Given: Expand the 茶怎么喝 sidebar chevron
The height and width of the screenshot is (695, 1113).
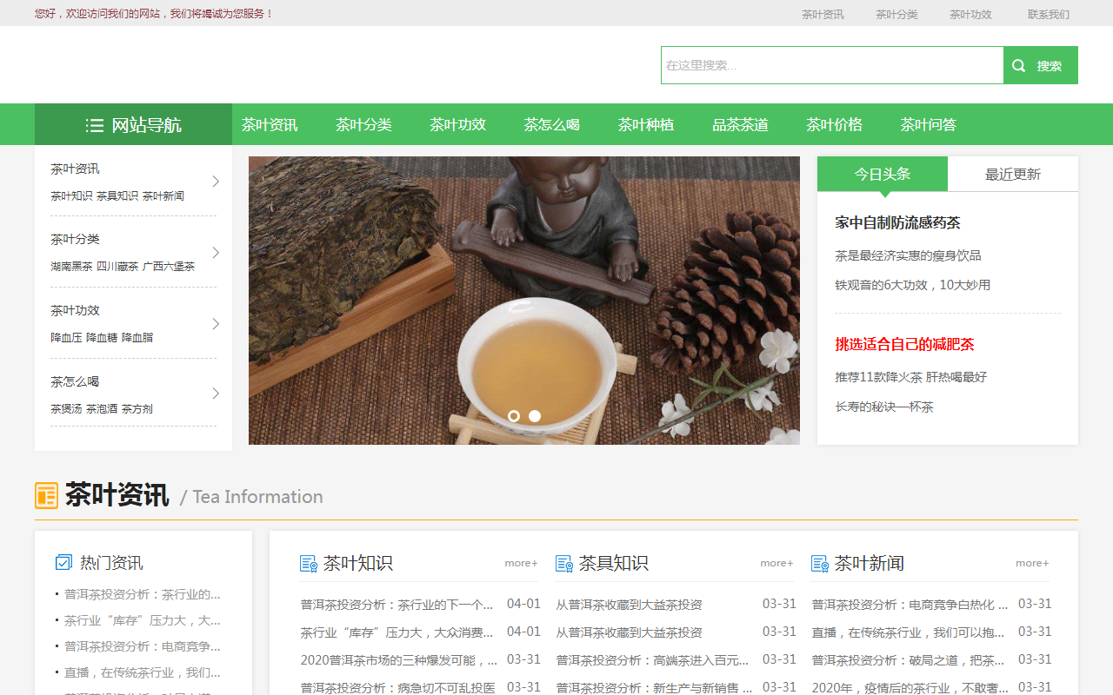Looking at the screenshot, I should (x=216, y=394).
